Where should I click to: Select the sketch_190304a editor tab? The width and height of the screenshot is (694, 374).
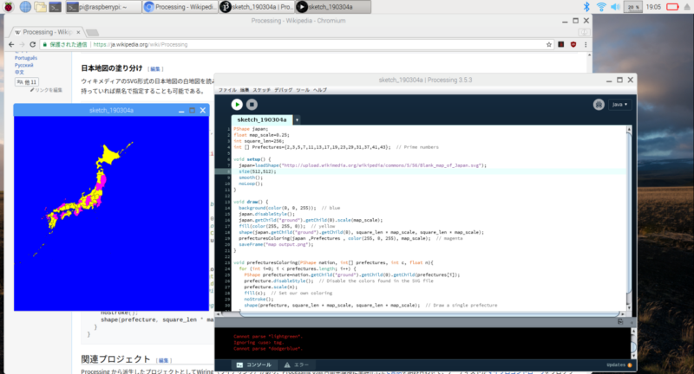click(x=262, y=119)
